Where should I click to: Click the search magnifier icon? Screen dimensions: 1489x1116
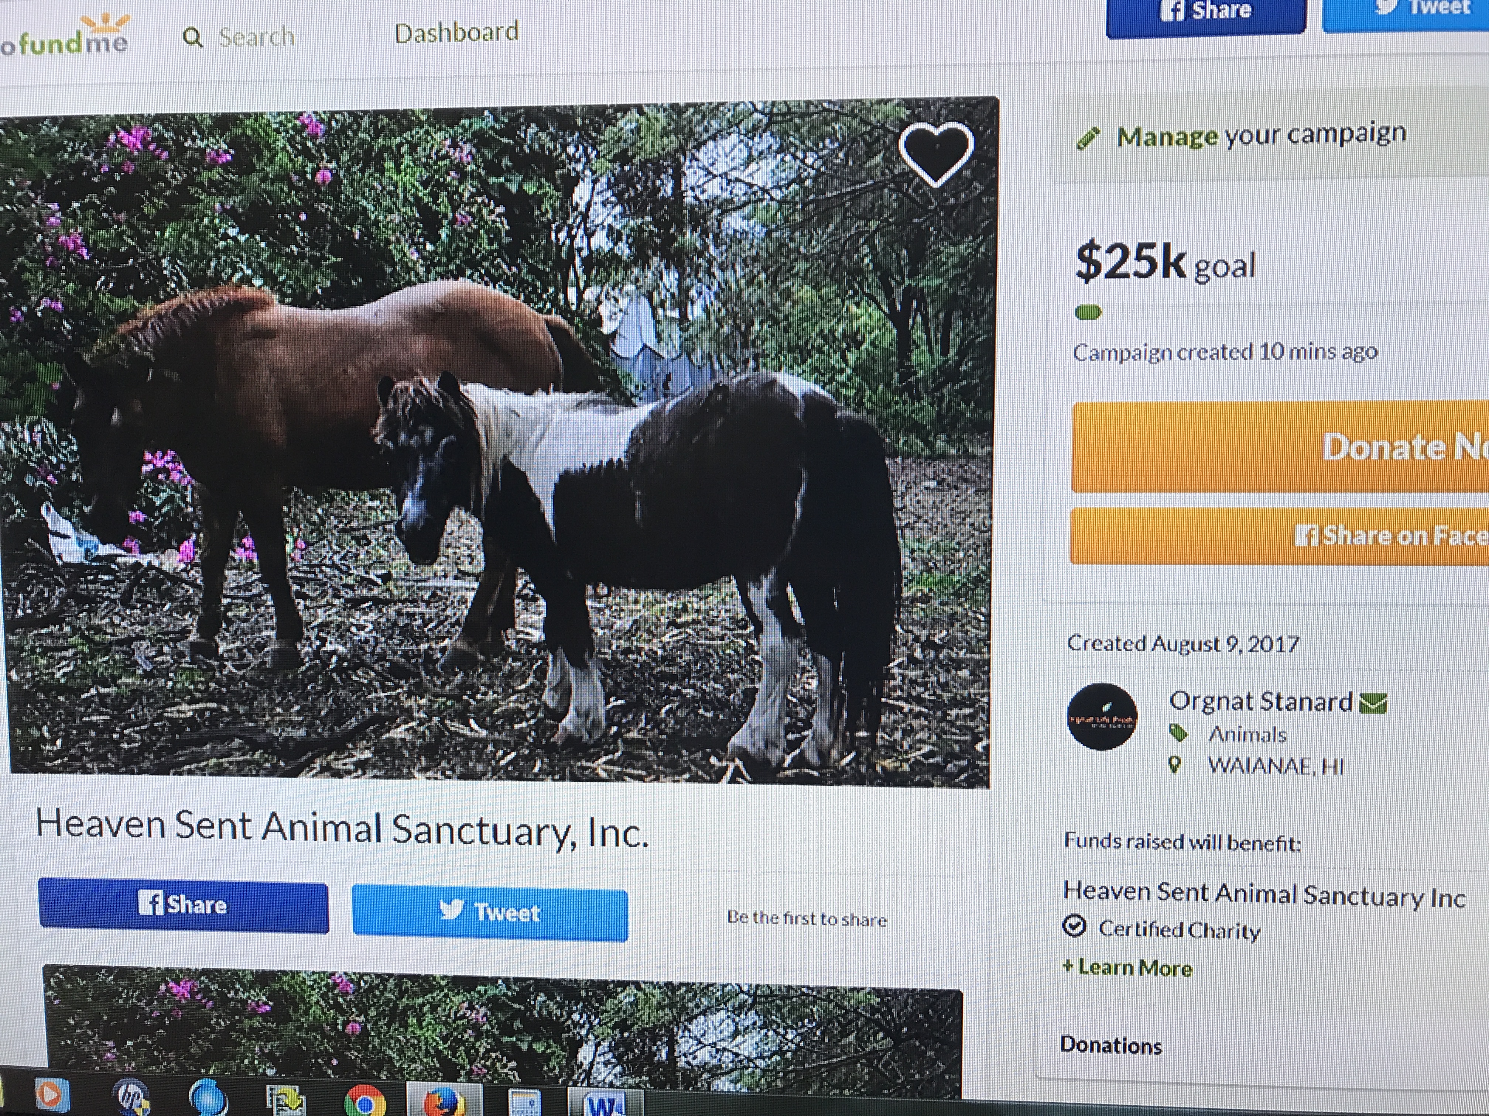click(x=192, y=38)
